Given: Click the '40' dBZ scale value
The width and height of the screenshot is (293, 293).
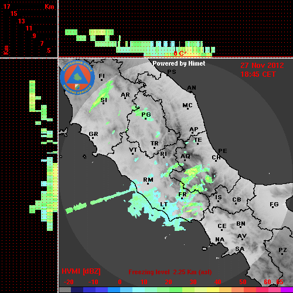Looking at the screenshot, I should pos(217,282).
